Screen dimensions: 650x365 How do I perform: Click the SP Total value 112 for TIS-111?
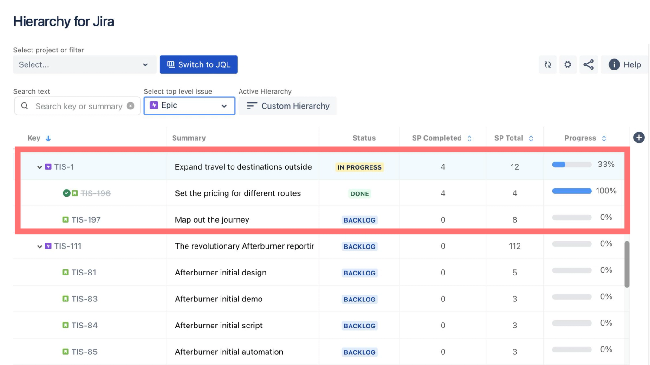(514, 246)
